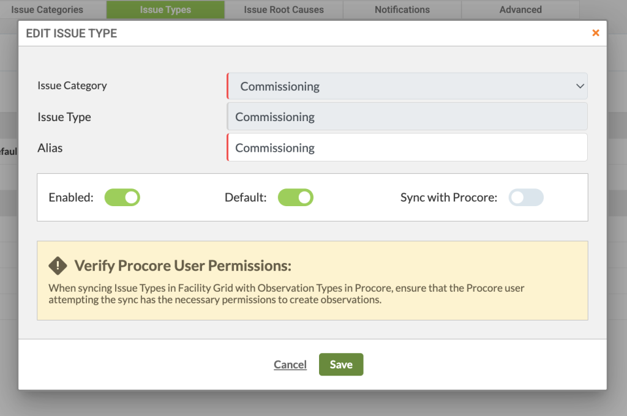The width and height of the screenshot is (627, 416).
Task: Click the Issue Type field
Action: [x=407, y=116]
